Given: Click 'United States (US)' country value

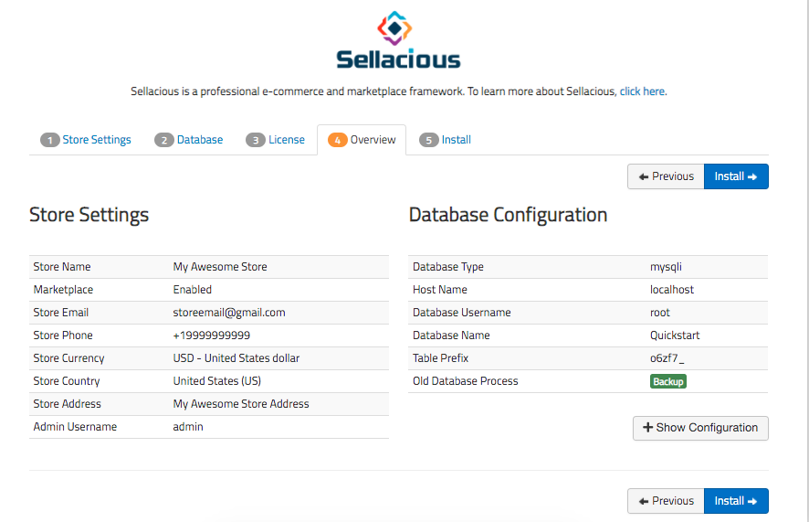Looking at the screenshot, I should pos(217,381).
